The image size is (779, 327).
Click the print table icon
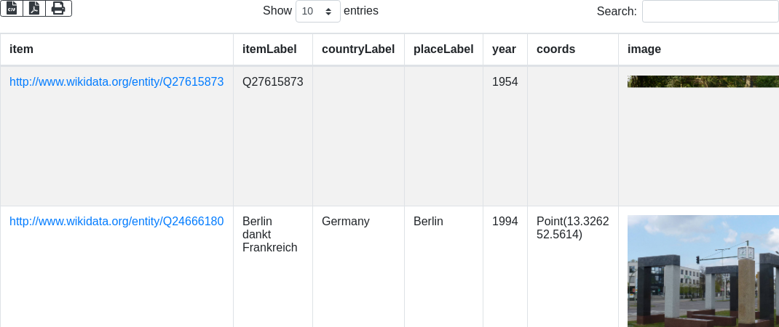coord(58,8)
